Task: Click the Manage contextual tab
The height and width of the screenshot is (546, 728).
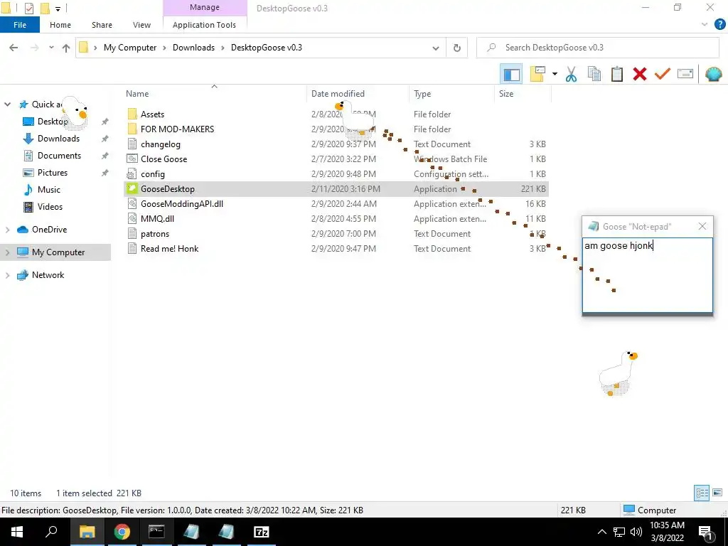Action: [205, 7]
